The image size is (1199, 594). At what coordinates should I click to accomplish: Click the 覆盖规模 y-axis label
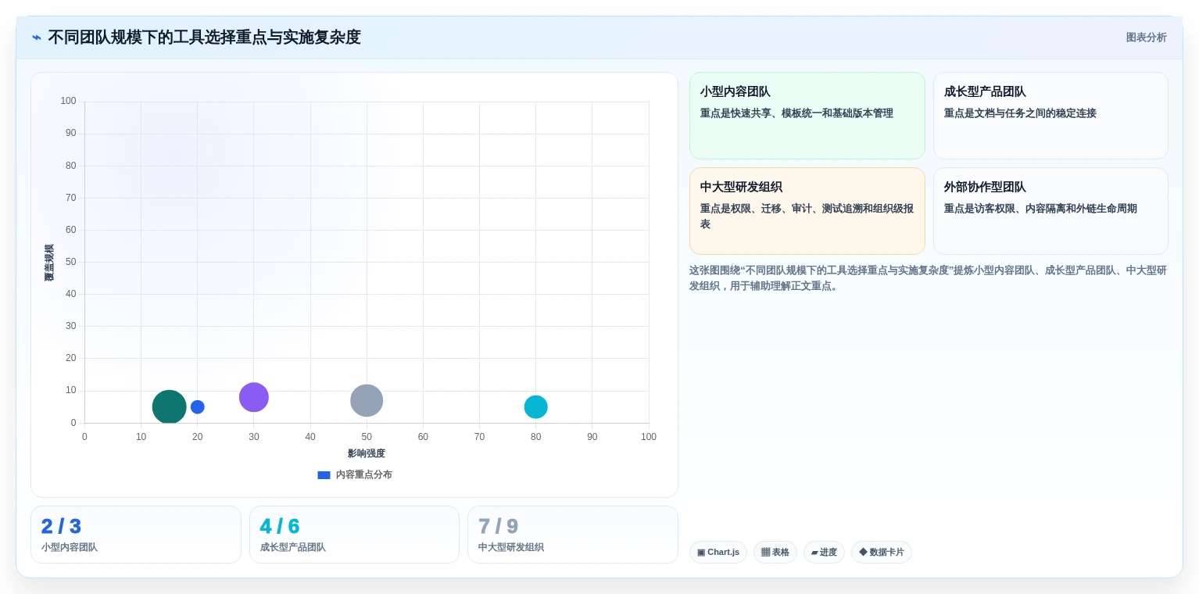49,263
